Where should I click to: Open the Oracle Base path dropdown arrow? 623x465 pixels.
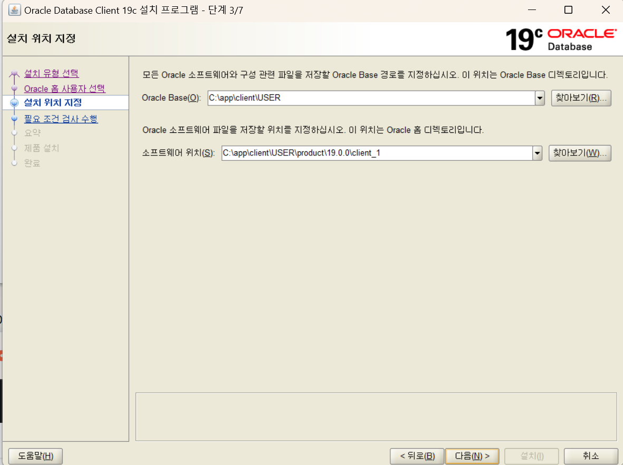click(540, 98)
